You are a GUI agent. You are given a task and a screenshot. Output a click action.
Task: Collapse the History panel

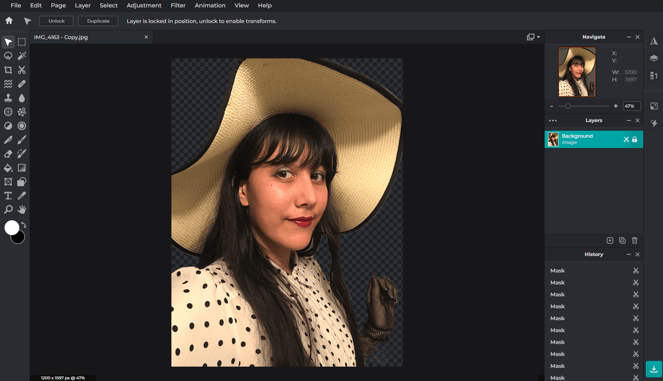click(628, 254)
